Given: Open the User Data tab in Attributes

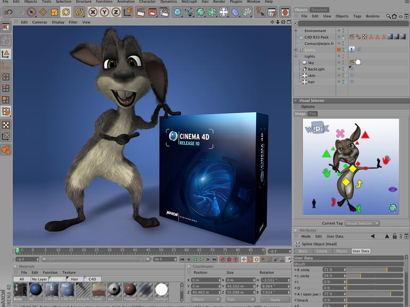Looking at the screenshot, I should point(360,251).
